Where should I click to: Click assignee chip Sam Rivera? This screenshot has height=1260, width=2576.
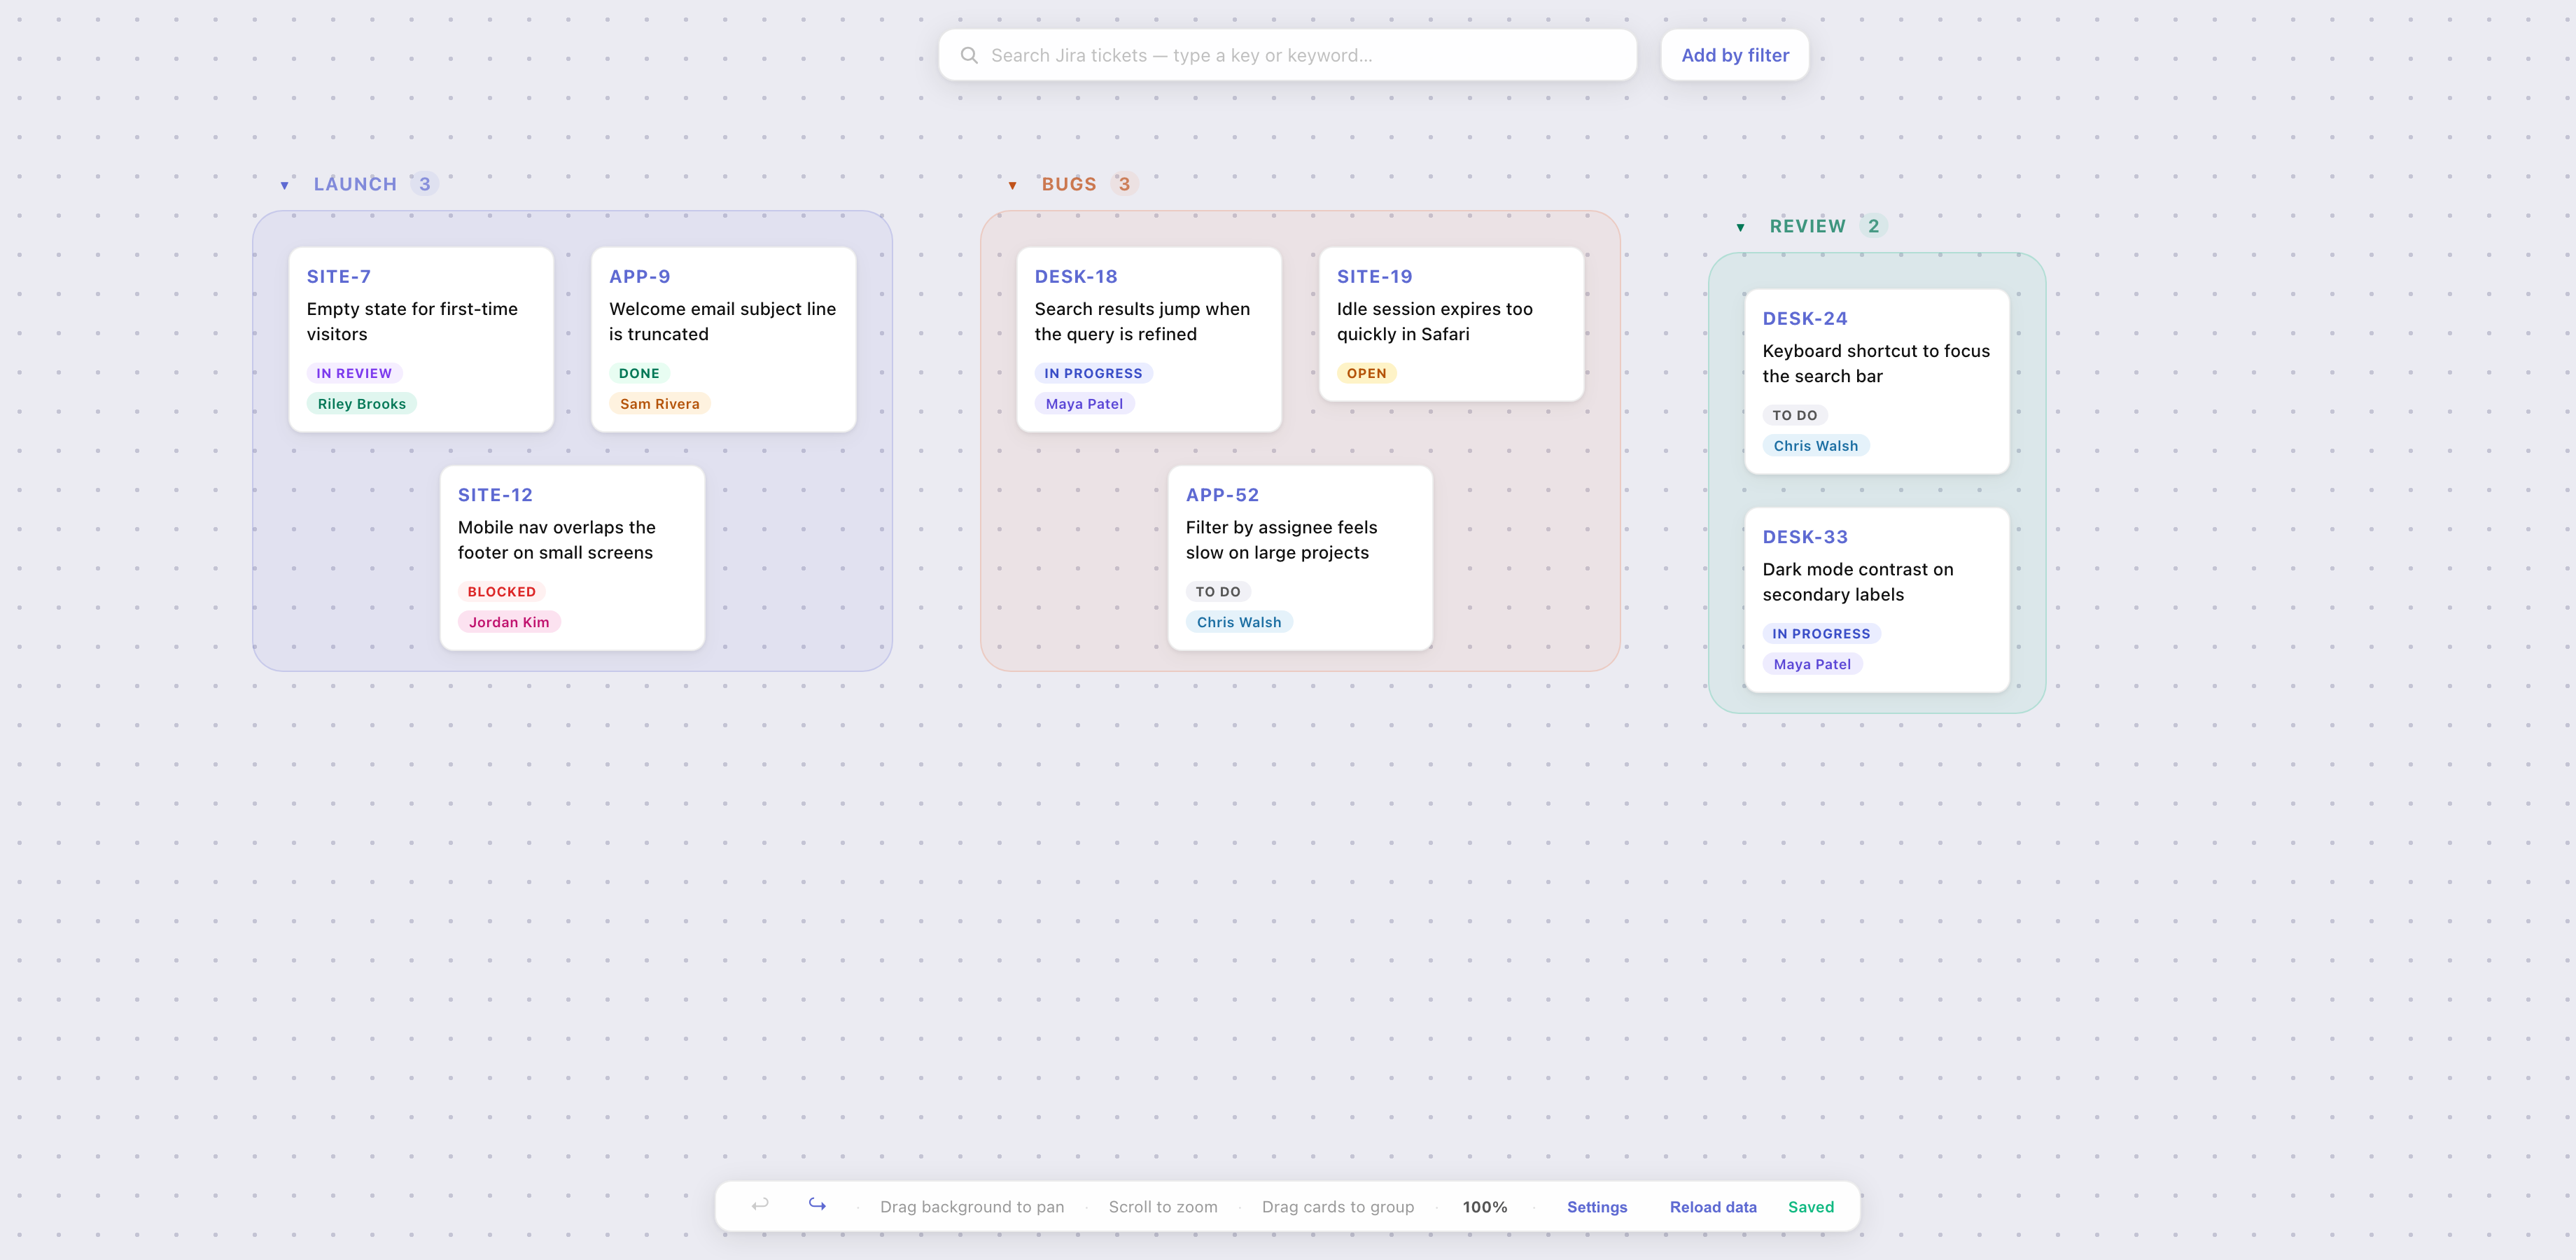click(660, 404)
